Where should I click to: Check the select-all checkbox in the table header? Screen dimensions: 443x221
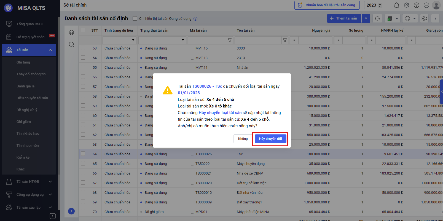(83, 30)
